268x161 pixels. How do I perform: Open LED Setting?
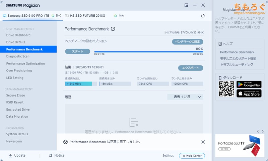pyautogui.click(x=15, y=78)
